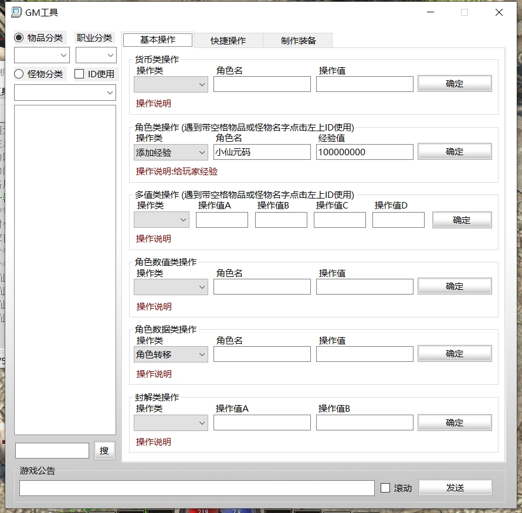Expand the 角色转移 operation type dropdown
This screenshot has width=522, height=513.
click(171, 354)
